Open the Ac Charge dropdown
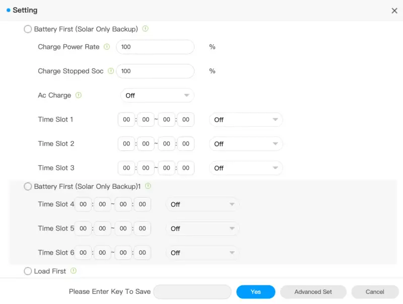 coord(157,96)
